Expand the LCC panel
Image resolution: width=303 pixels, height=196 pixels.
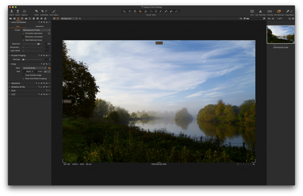point(10,94)
